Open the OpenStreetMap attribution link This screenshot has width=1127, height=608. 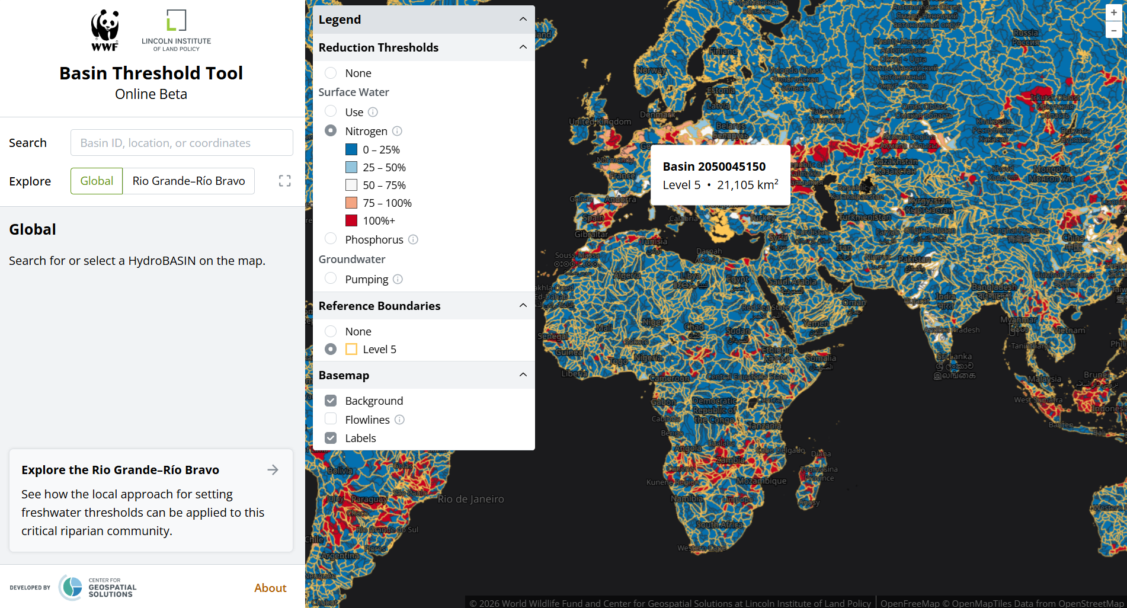pyautogui.click(x=1090, y=603)
